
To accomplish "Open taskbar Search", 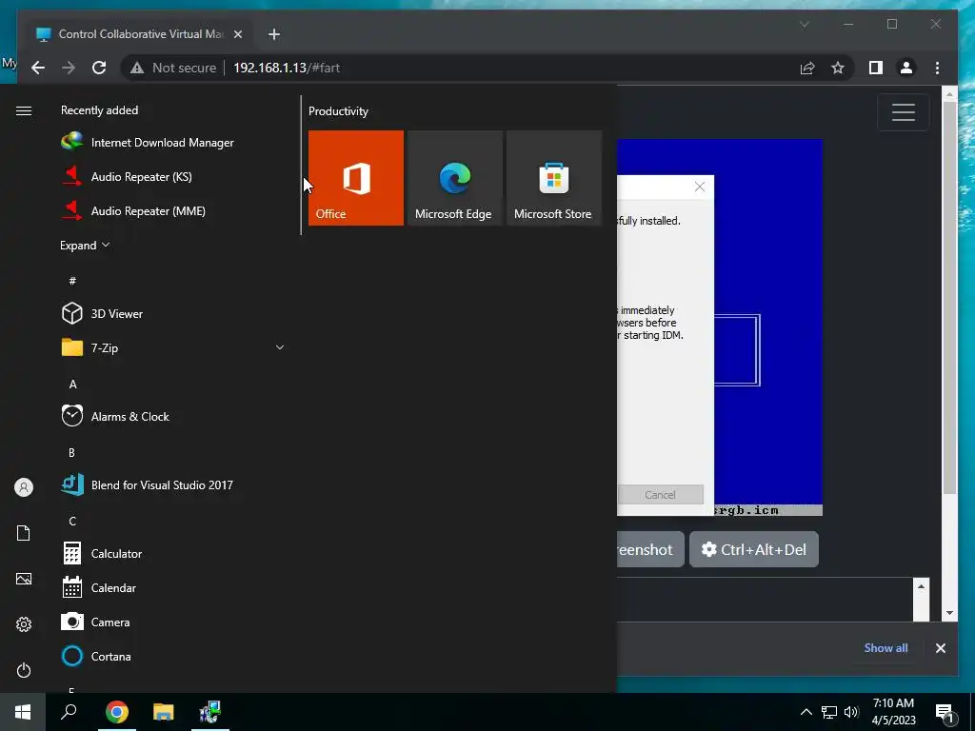I will (69, 712).
